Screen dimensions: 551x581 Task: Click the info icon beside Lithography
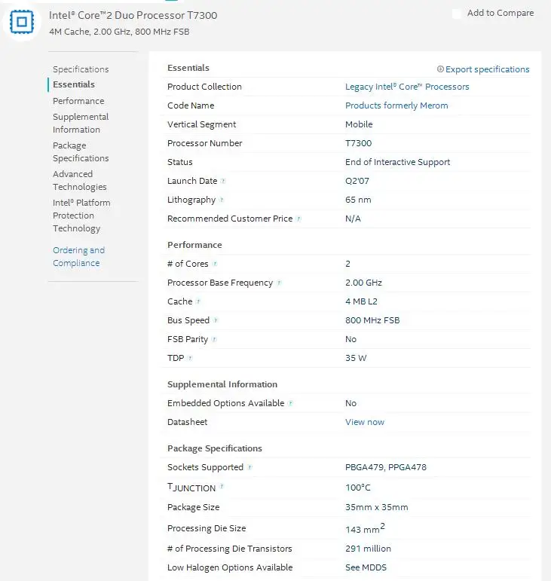(x=222, y=200)
